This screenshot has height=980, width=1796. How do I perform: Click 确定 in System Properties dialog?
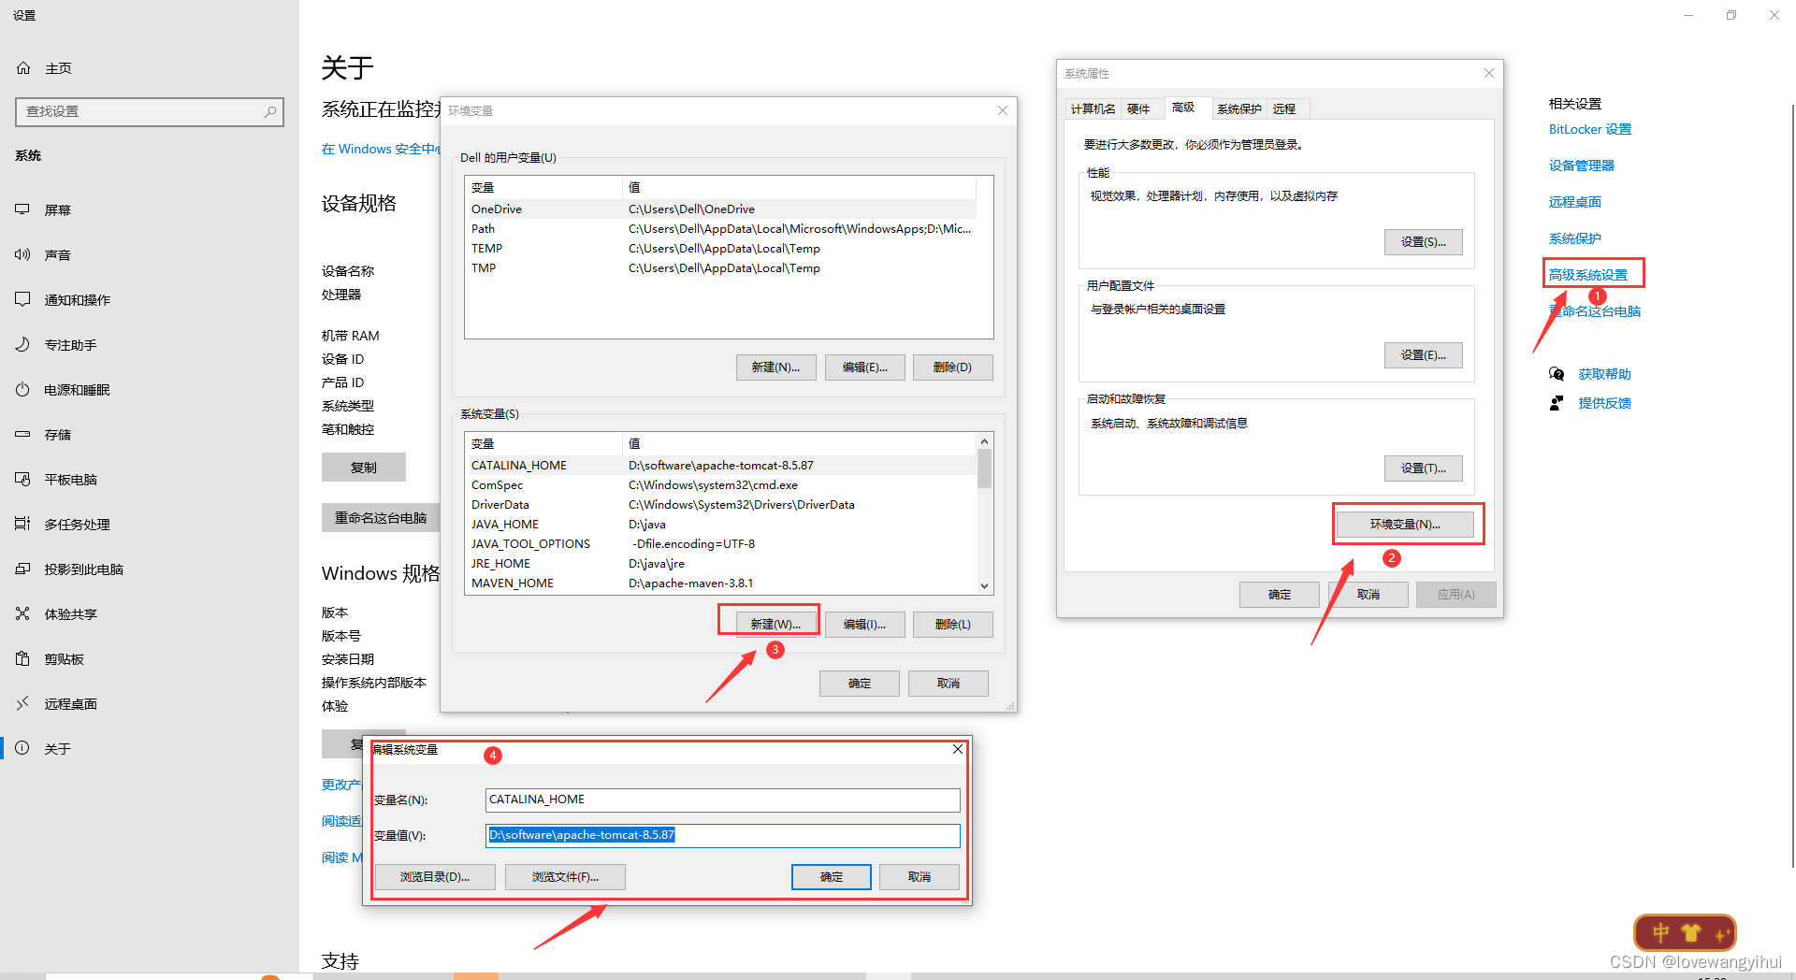point(1279,594)
